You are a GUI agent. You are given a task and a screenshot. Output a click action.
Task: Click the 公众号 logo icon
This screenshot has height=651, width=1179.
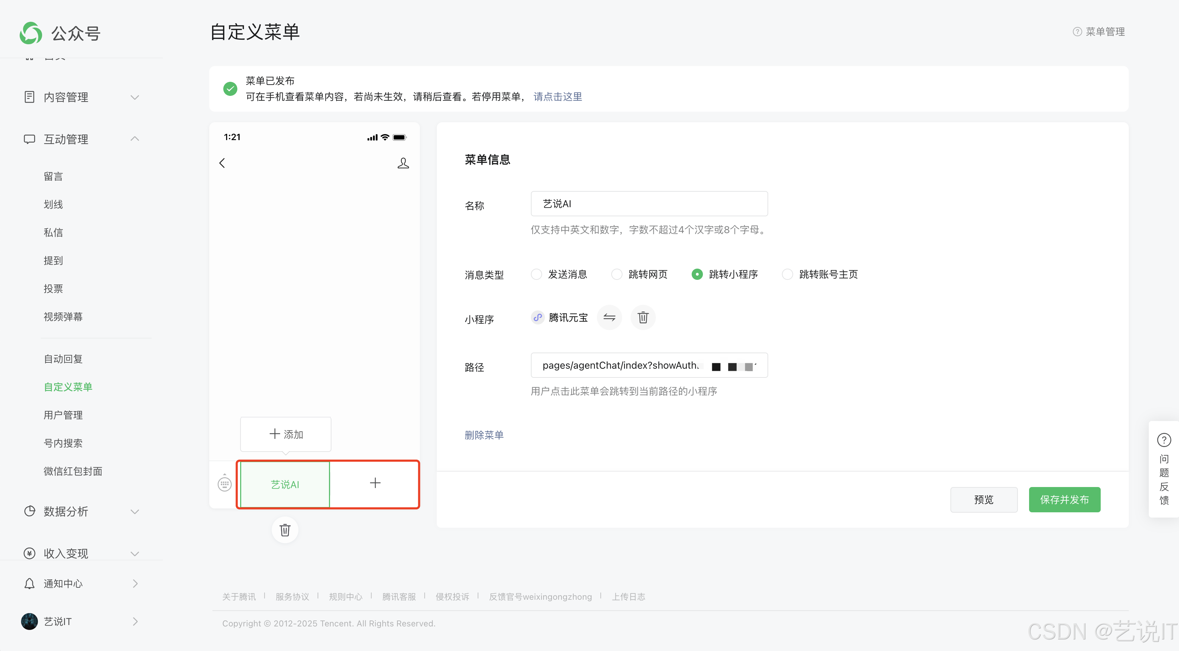pyautogui.click(x=30, y=33)
